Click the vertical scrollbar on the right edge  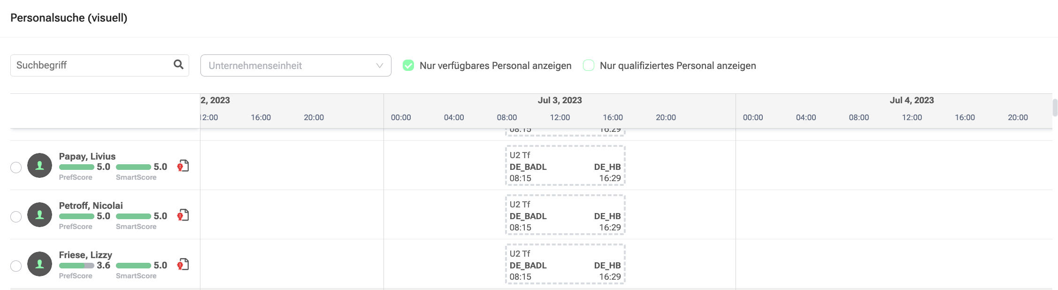tap(1055, 107)
